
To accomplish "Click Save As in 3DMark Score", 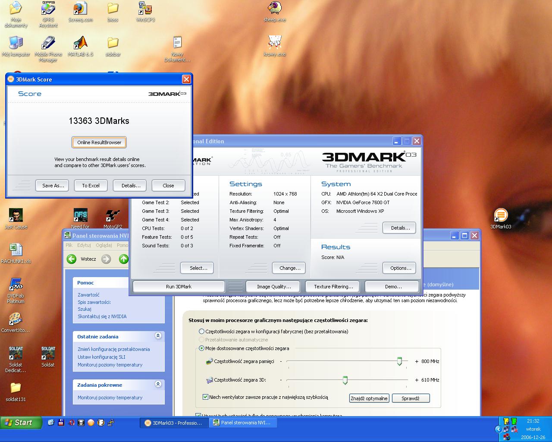I will pos(53,186).
